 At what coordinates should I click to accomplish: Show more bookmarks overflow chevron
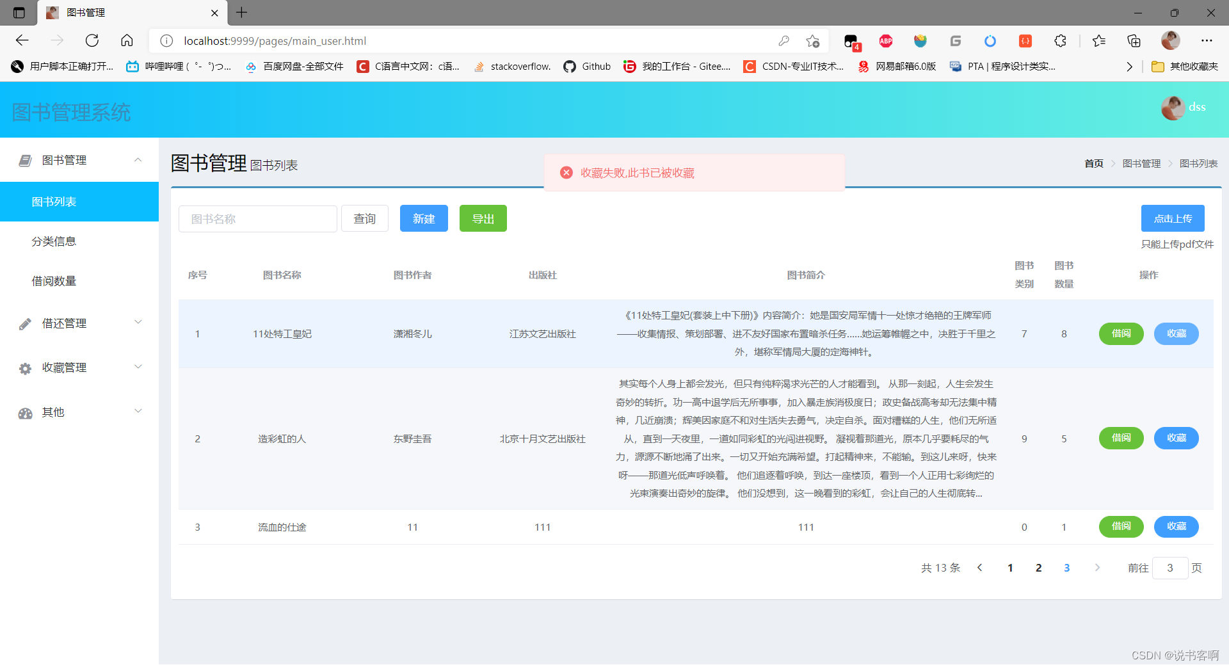pos(1129,67)
